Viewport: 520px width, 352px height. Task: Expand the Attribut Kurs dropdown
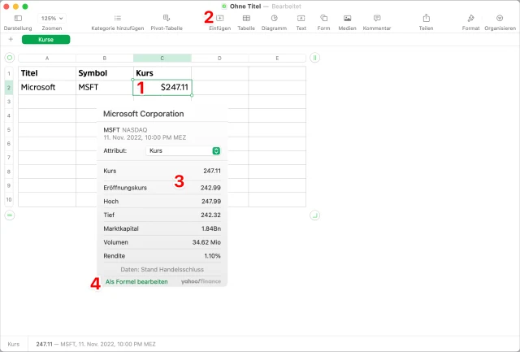[x=184, y=150]
